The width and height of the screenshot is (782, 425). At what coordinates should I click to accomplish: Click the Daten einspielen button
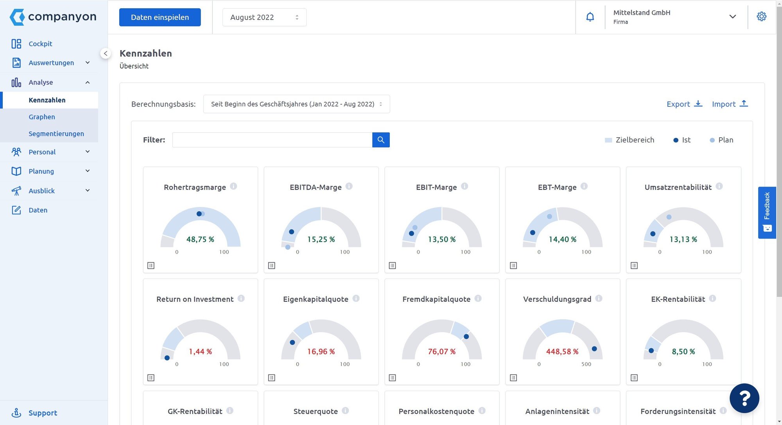coord(160,17)
